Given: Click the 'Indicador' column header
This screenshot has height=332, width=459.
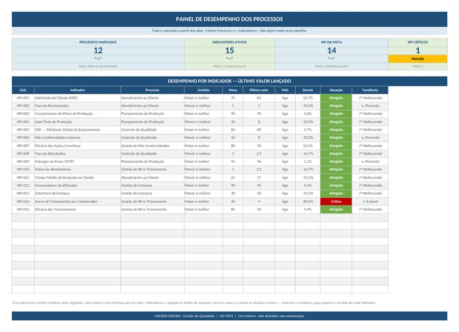Looking at the screenshot, I should point(78,90).
